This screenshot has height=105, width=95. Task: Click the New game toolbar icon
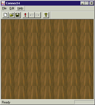pyautogui.click(x=5, y=15)
